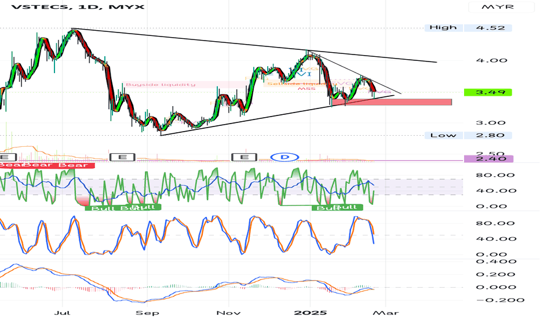Click the 3.00 price scale label
This screenshot has width=540, height=319.
(x=491, y=123)
